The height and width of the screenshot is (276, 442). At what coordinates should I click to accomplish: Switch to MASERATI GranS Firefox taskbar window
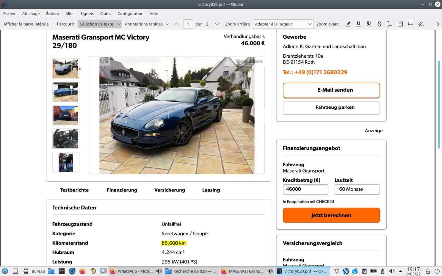pos(247,271)
